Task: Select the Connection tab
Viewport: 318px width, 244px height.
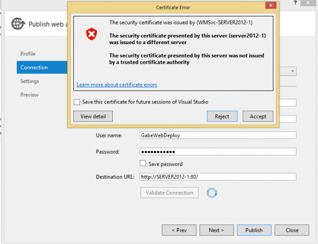Action: coord(42,67)
